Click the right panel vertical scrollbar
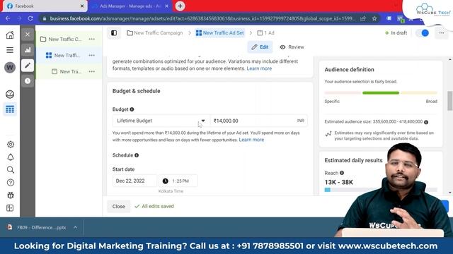 pos(450,101)
